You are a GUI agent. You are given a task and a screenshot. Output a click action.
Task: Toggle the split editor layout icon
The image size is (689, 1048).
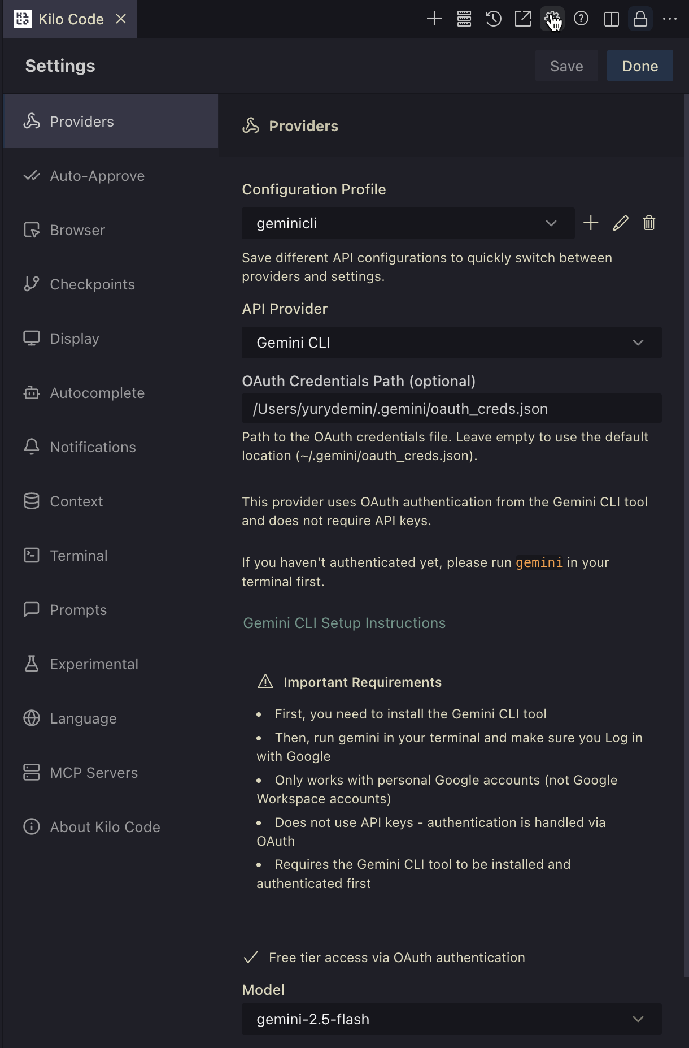611,19
